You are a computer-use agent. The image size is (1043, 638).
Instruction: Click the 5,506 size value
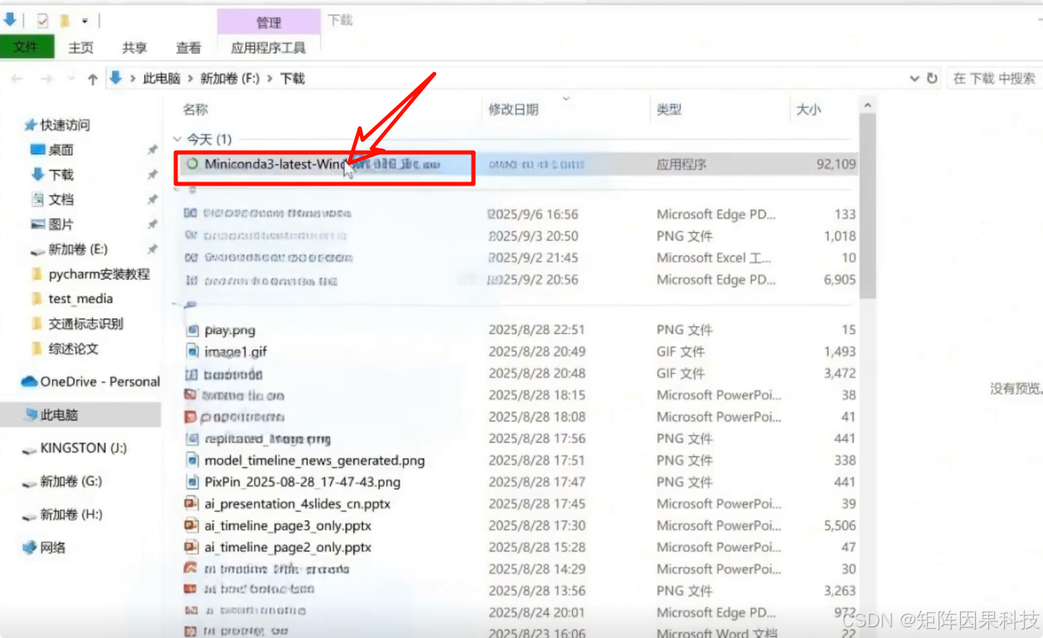click(840, 525)
